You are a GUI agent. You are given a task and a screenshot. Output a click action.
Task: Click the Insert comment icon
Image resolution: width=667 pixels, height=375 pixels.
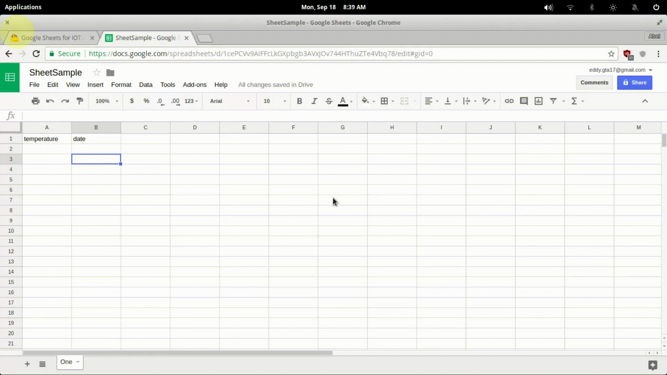[524, 101]
